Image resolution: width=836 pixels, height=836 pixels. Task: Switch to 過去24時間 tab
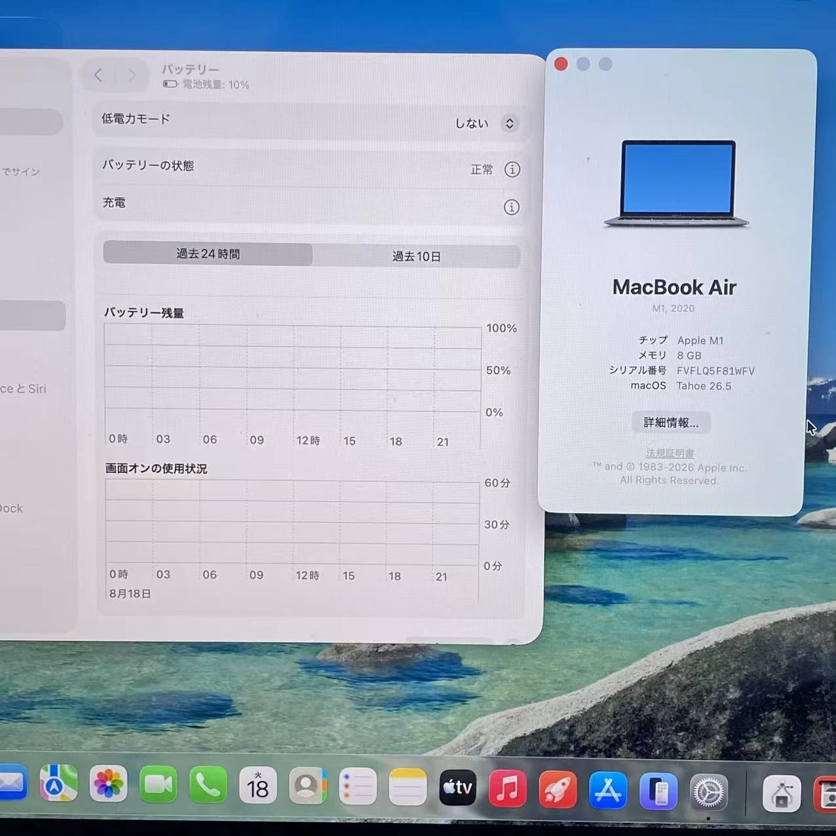(x=208, y=254)
